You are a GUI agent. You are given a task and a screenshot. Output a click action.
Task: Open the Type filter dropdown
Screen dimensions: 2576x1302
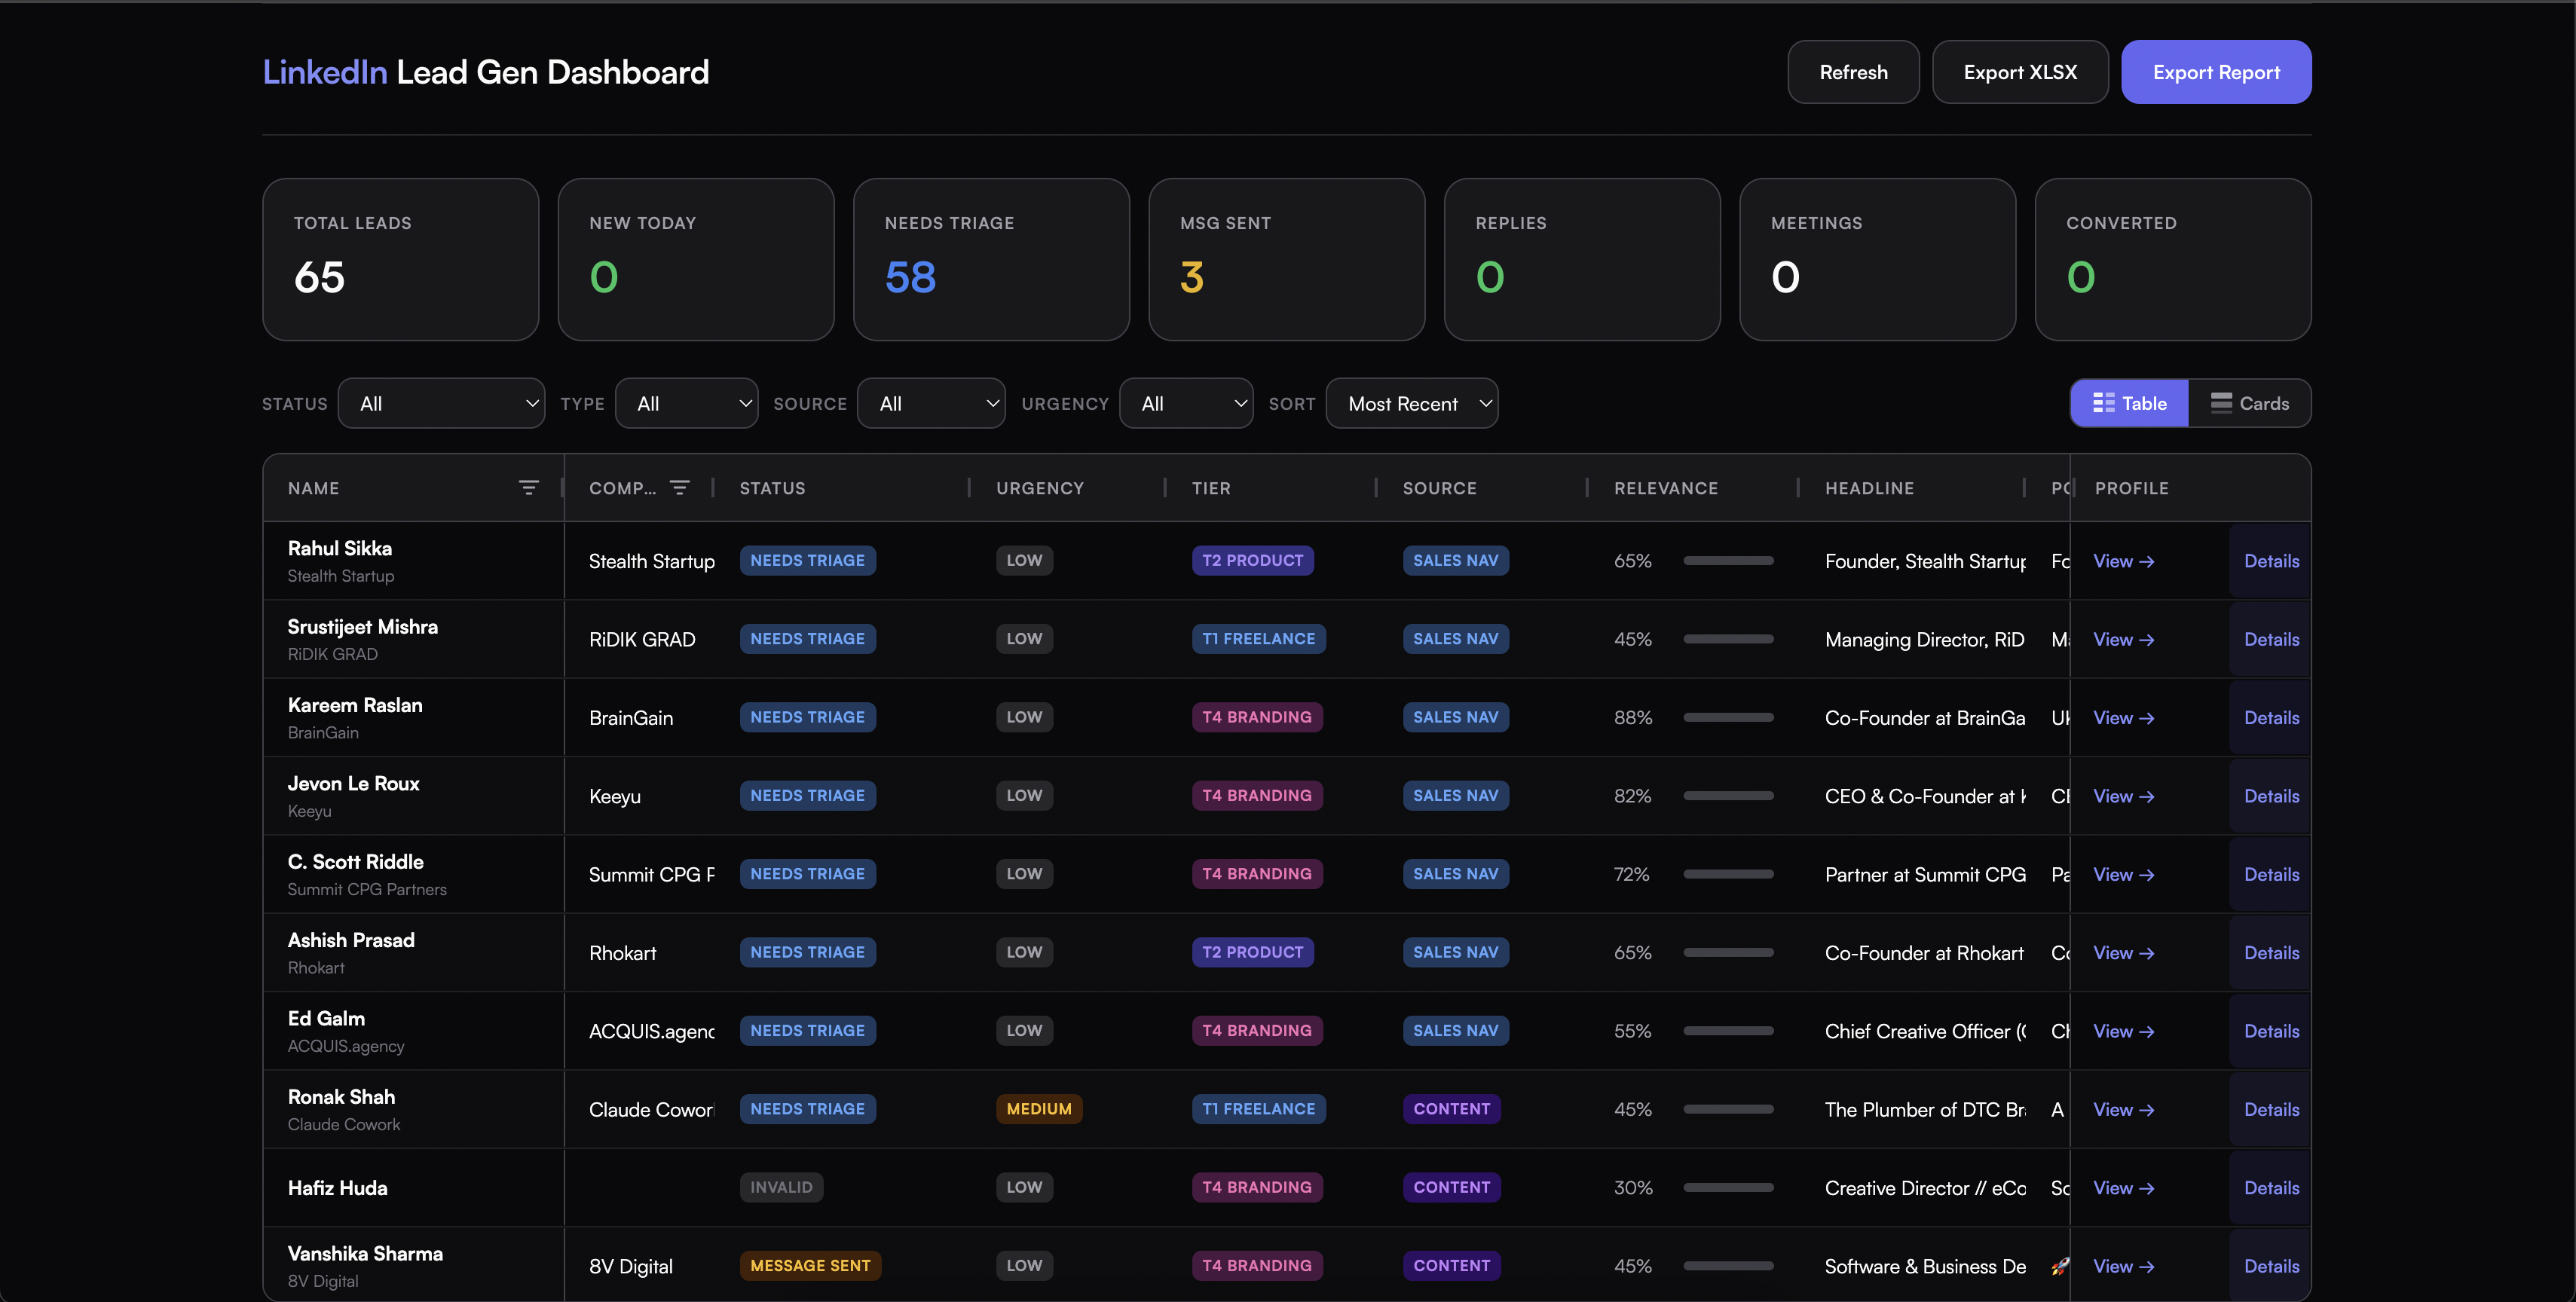click(x=687, y=403)
